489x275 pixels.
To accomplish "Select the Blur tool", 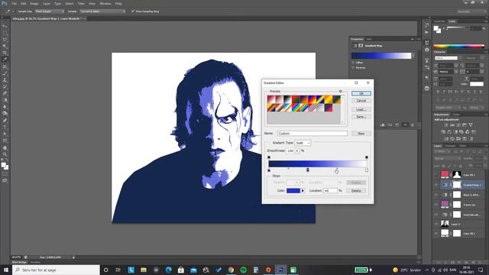I will 5,107.
